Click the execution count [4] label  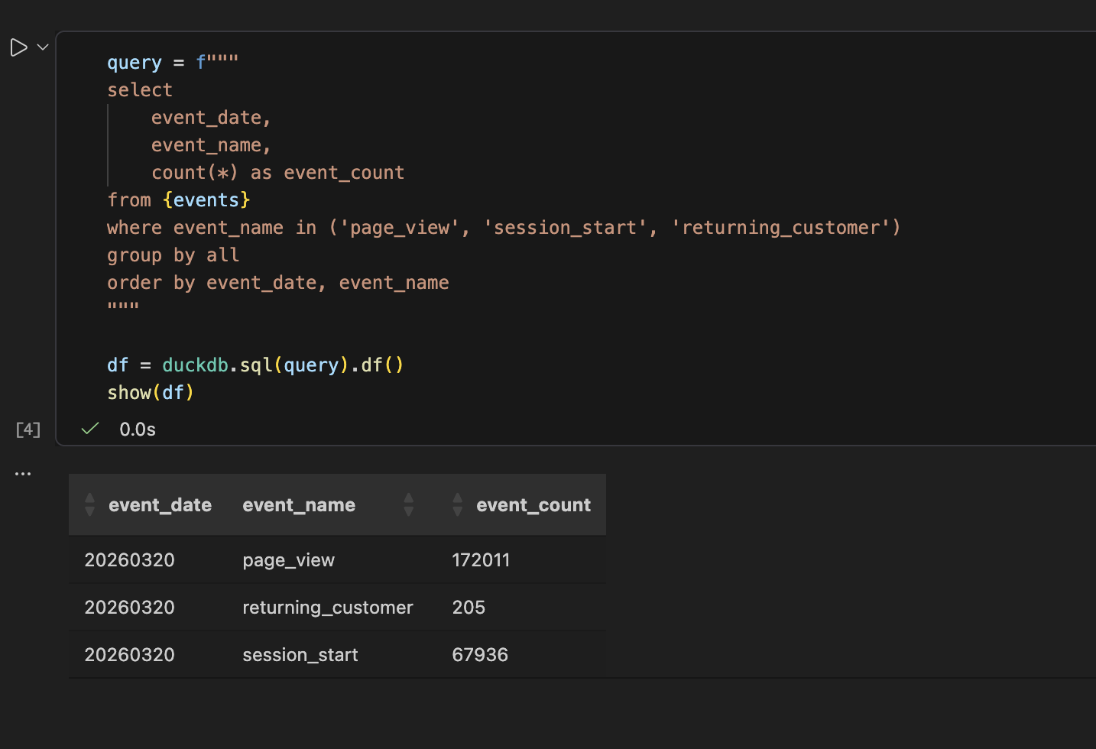pos(28,429)
